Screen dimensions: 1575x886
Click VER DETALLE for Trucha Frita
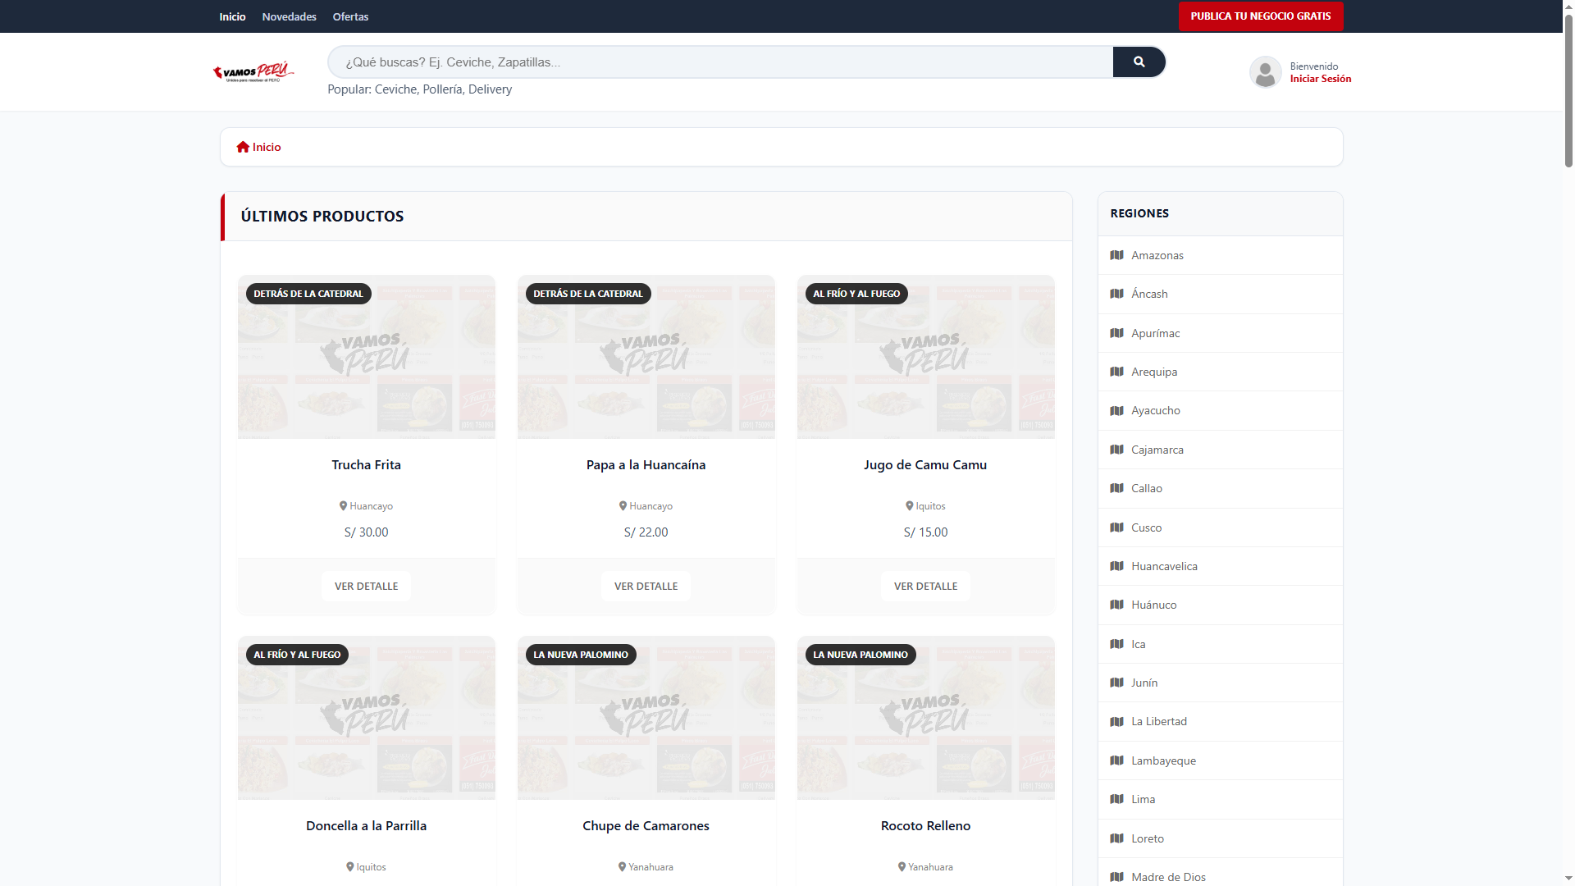[366, 587]
